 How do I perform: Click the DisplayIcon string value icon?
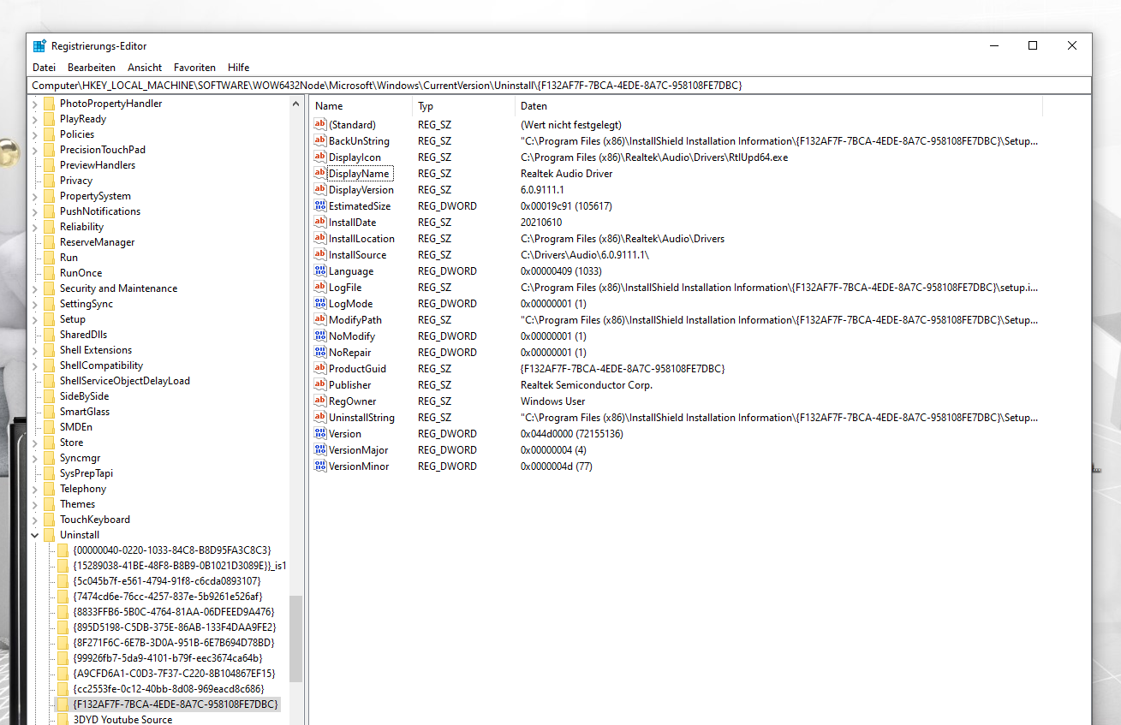(320, 157)
